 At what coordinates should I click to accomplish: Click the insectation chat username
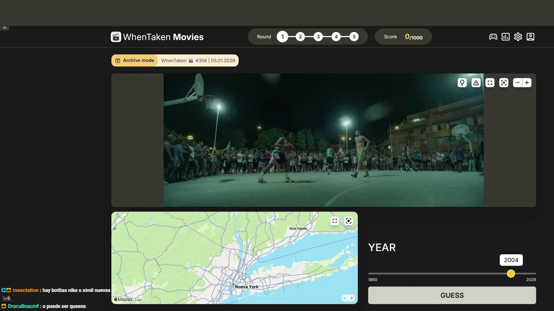click(26, 290)
